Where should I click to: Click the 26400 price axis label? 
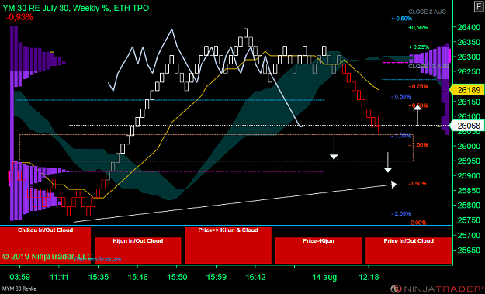coord(469,27)
